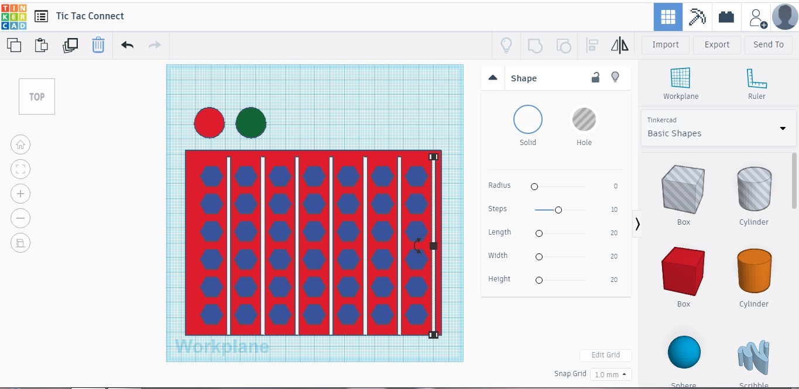
Task: Click the rotation handle arrow on selection
Action: [417, 246]
